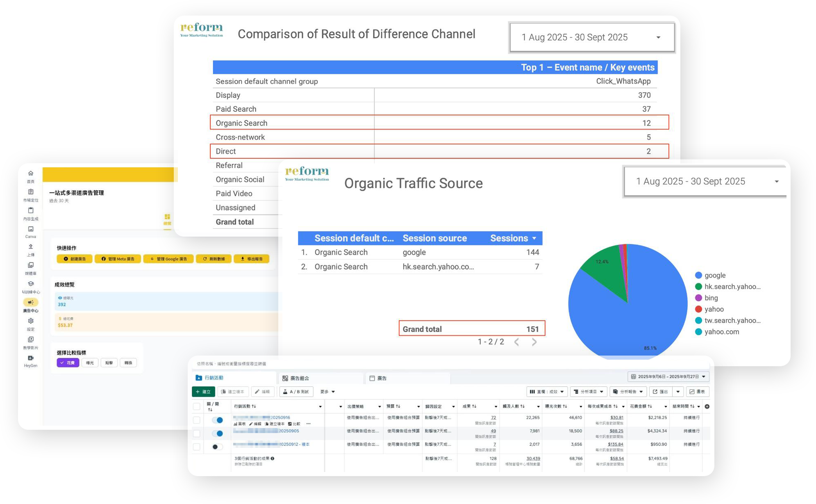Toggle off the 20250916 campaign switch
The width and height of the screenshot is (816, 504).
pos(217,420)
